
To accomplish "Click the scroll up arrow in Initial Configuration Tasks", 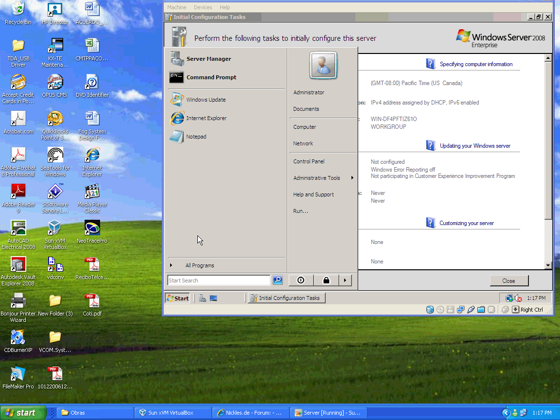I will pyautogui.click(x=548, y=58).
